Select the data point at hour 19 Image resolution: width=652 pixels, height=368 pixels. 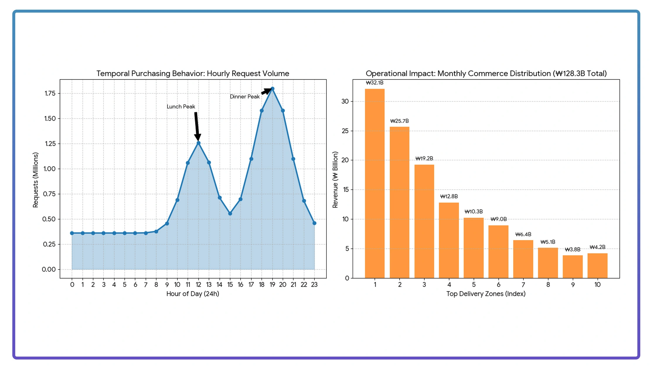coord(272,88)
